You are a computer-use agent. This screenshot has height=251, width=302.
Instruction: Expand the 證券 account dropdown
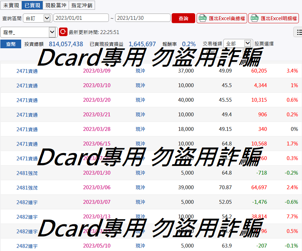click(x=29, y=32)
